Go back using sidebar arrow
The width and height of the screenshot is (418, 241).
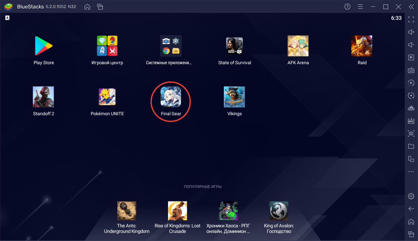[411, 209]
